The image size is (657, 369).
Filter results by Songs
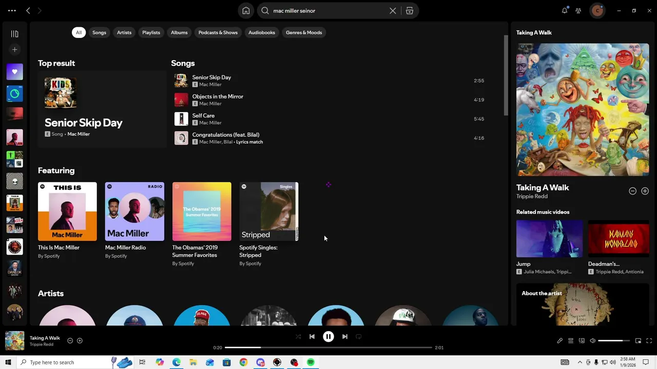point(99,32)
